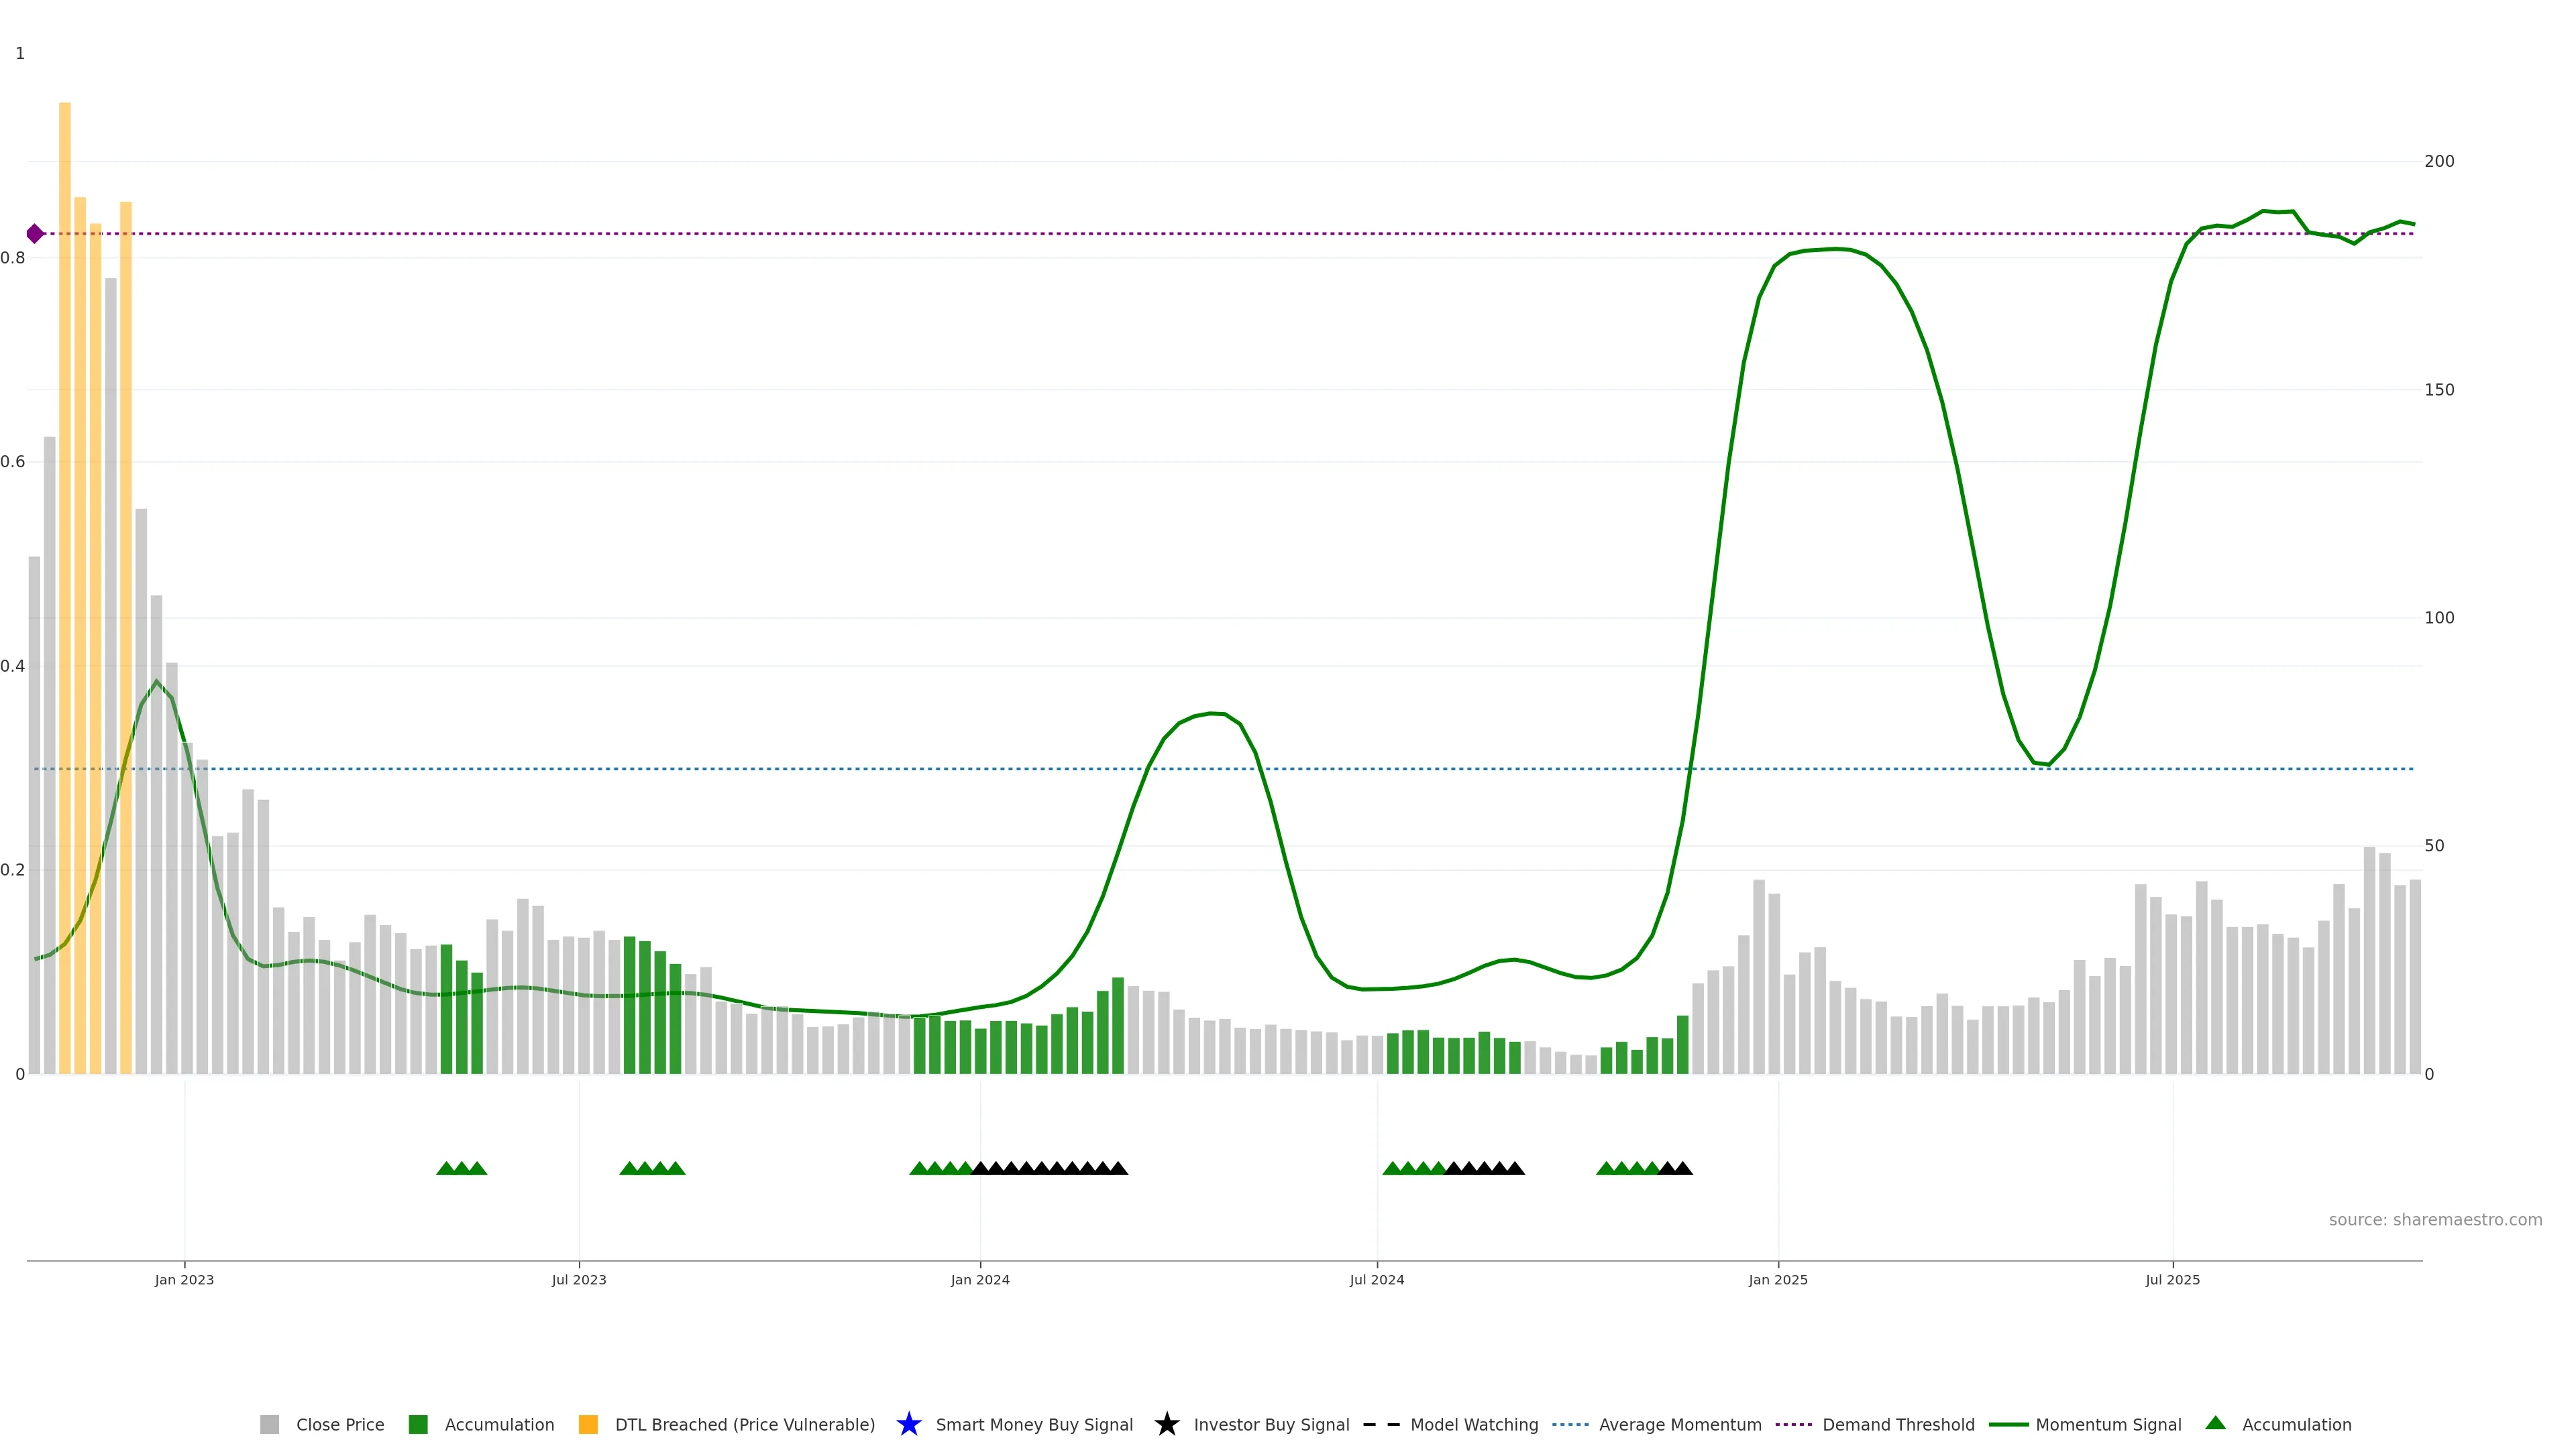
Task: Click the orange DTL Breached legend swatch
Action: 588,1424
